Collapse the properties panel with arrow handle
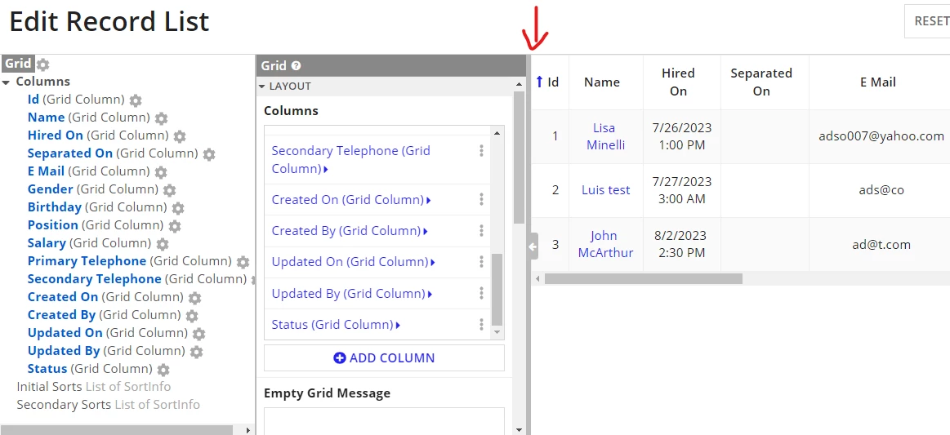 point(532,246)
